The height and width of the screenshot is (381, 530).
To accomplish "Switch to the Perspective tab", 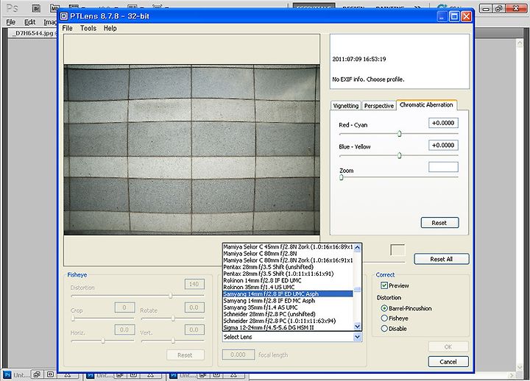I will [379, 106].
